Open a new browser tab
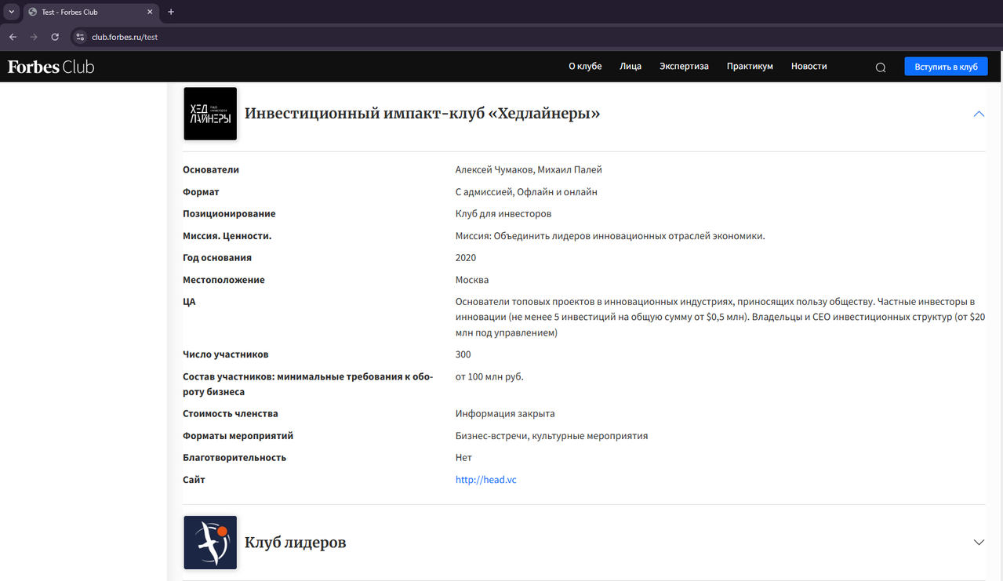This screenshot has width=1003, height=581. [x=171, y=12]
